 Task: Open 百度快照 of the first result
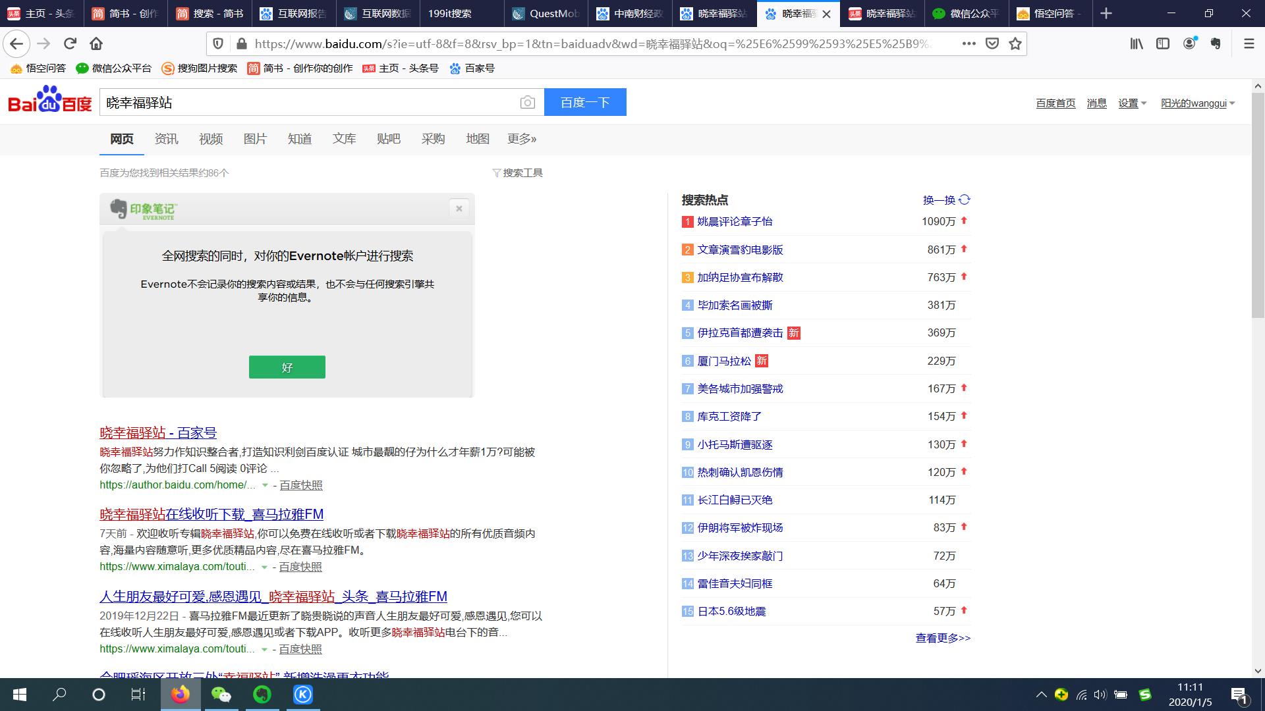point(301,485)
